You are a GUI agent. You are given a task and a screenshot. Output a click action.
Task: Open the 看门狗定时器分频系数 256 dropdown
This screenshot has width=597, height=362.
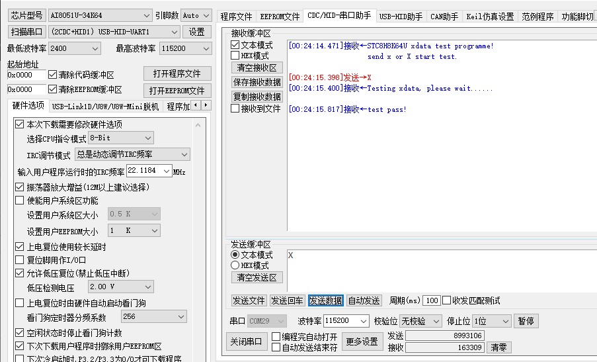(154, 316)
